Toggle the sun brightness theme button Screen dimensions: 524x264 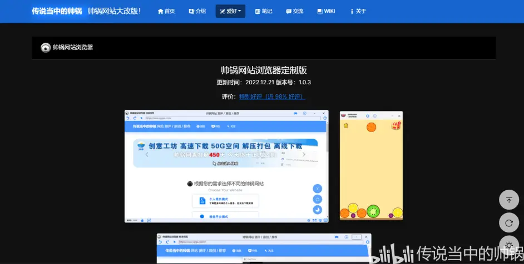click(509, 245)
